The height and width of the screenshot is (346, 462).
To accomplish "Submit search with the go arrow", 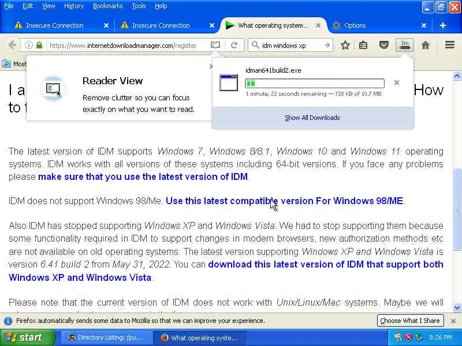I will click(x=327, y=46).
